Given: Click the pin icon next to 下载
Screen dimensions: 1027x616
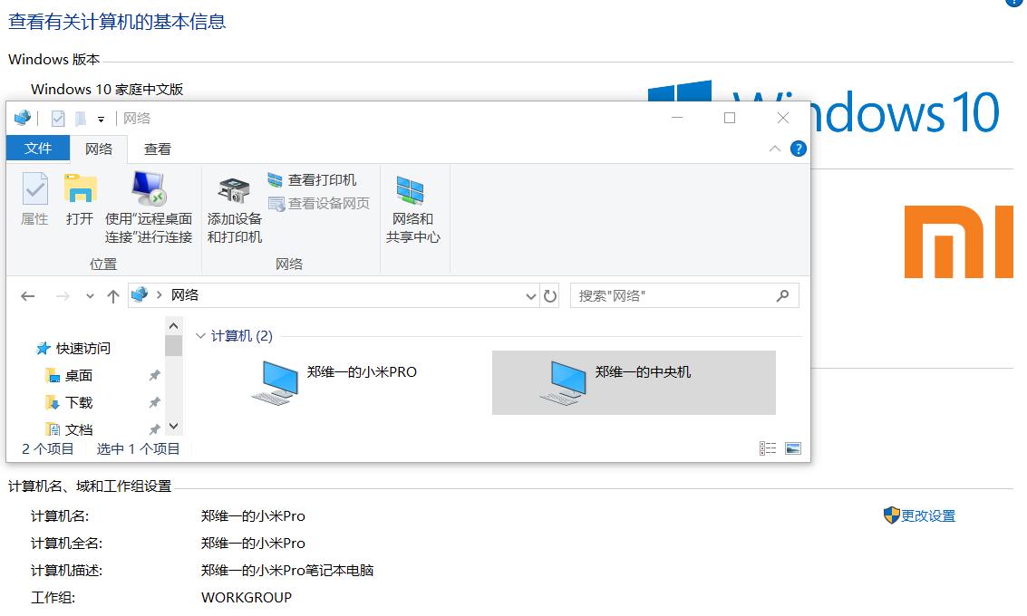Looking at the screenshot, I should click(155, 402).
